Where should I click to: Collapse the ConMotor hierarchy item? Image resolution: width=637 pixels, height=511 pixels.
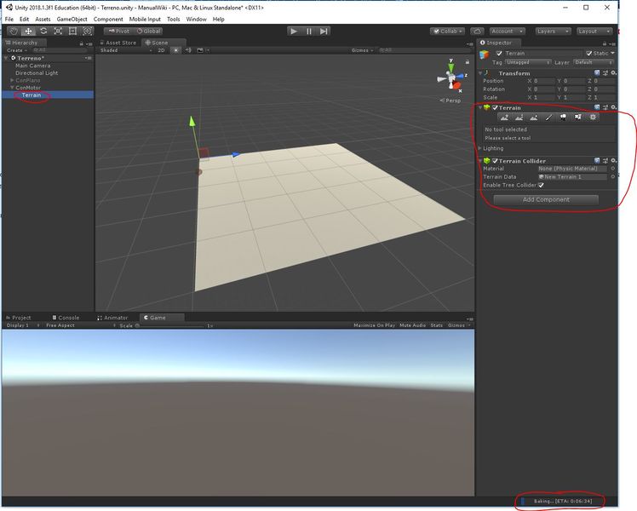pyautogui.click(x=12, y=88)
